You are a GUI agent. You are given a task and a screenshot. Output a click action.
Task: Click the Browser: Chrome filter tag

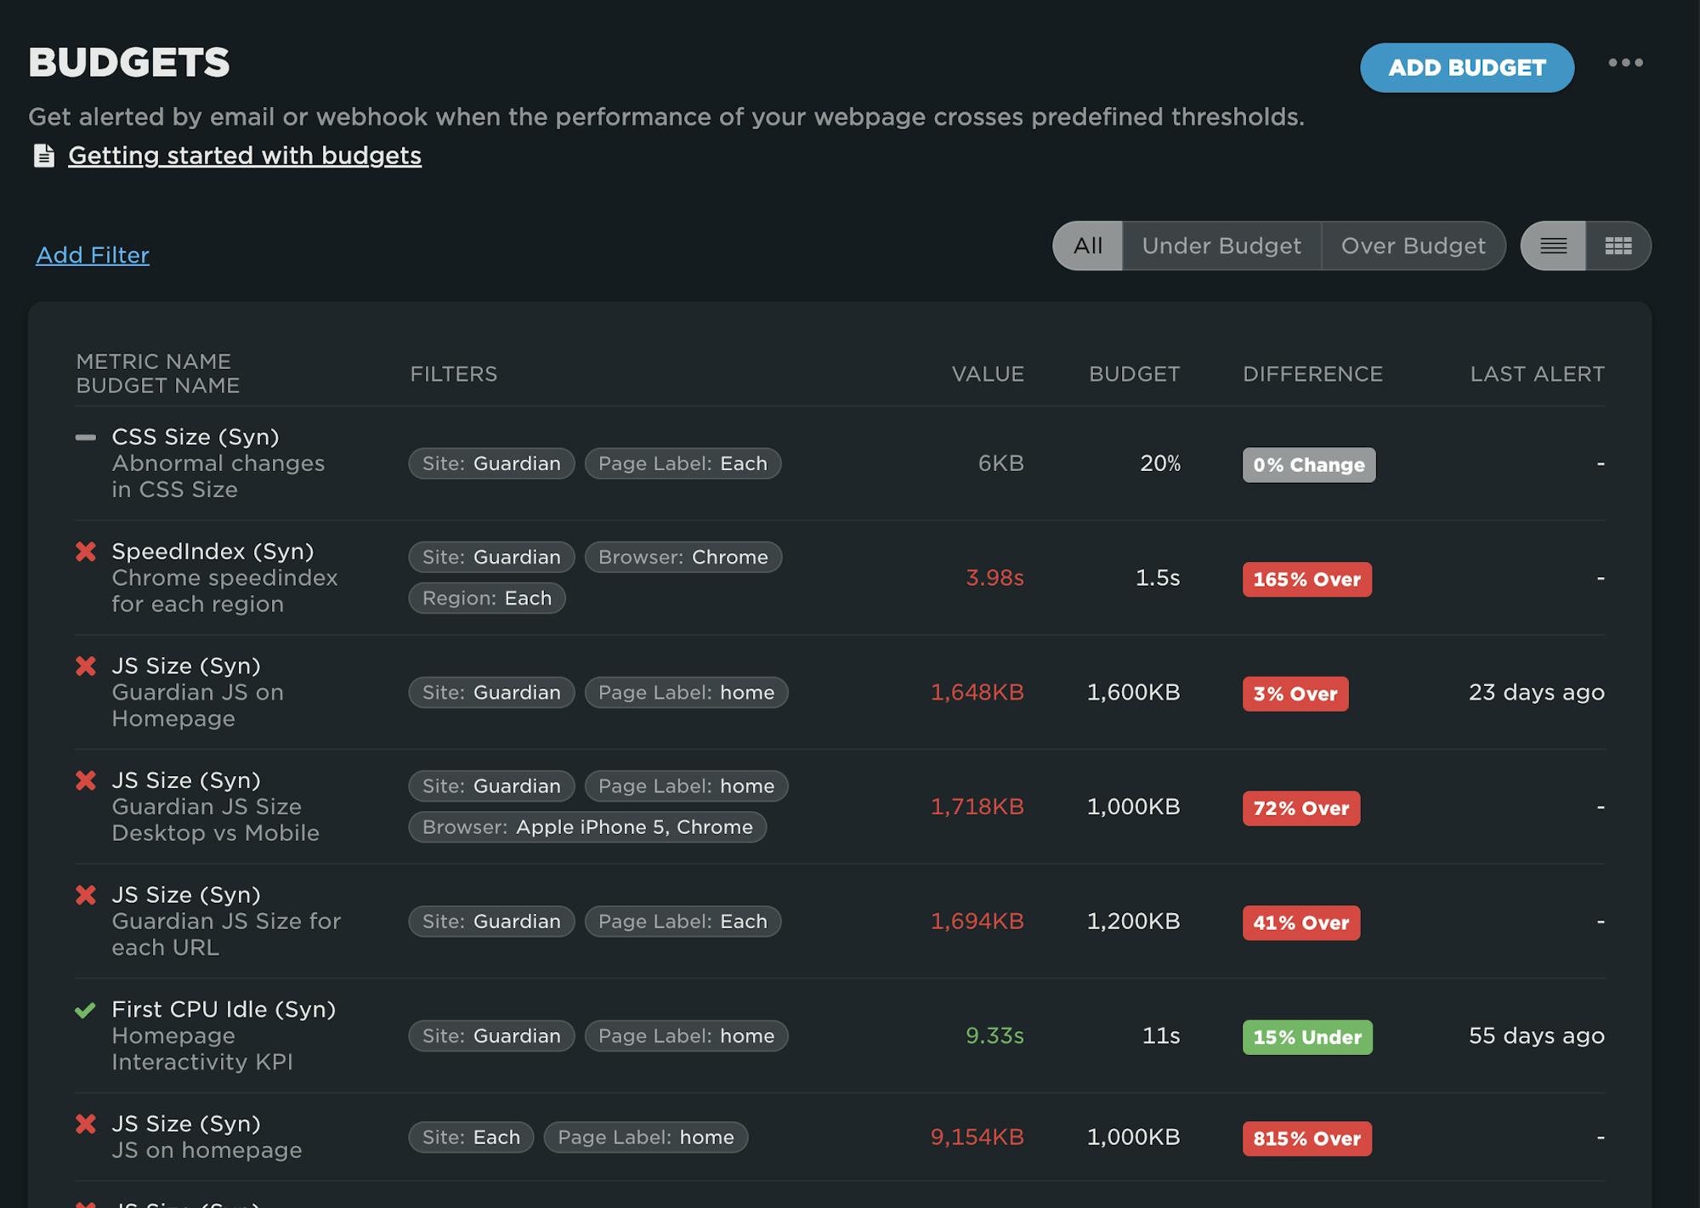(x=683, y=557)
